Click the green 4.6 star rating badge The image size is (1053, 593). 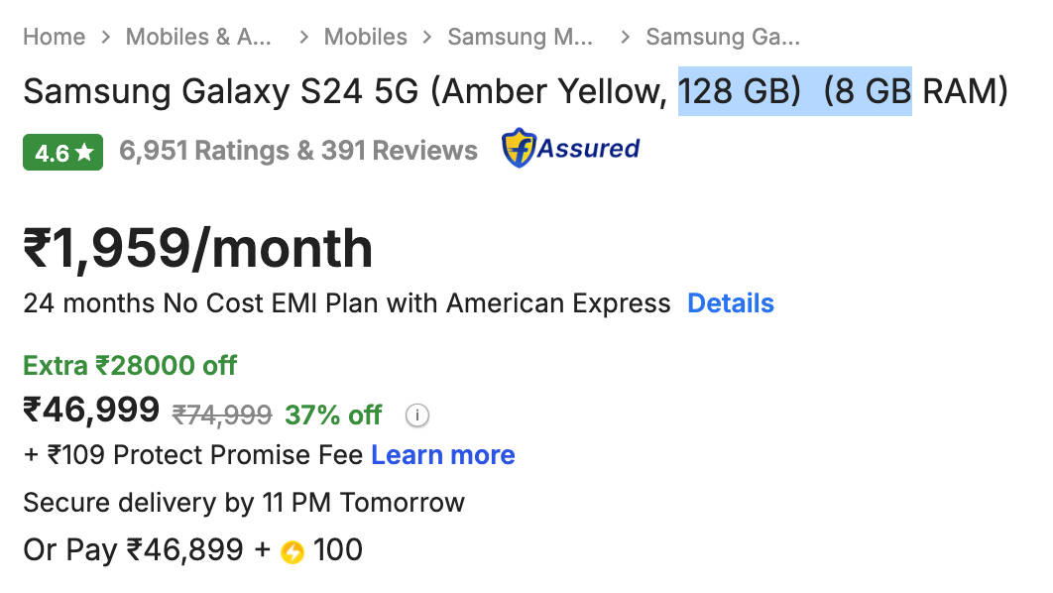[x=62, y=152]
